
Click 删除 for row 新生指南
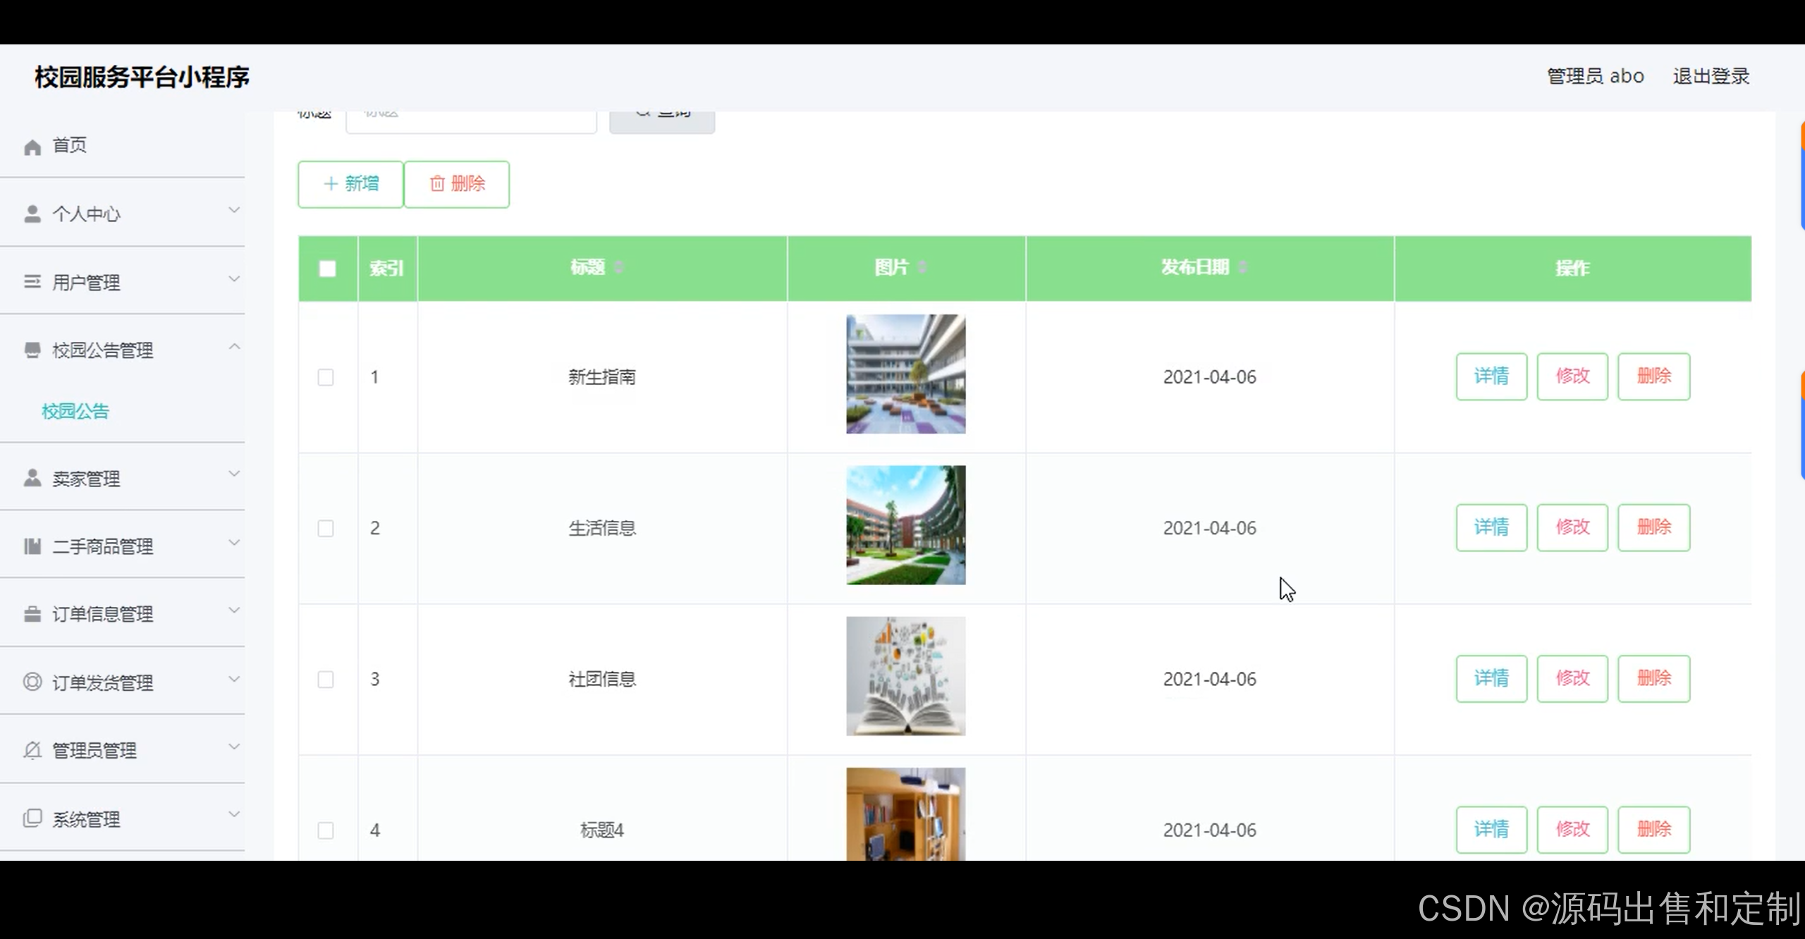pos(1654,376)
